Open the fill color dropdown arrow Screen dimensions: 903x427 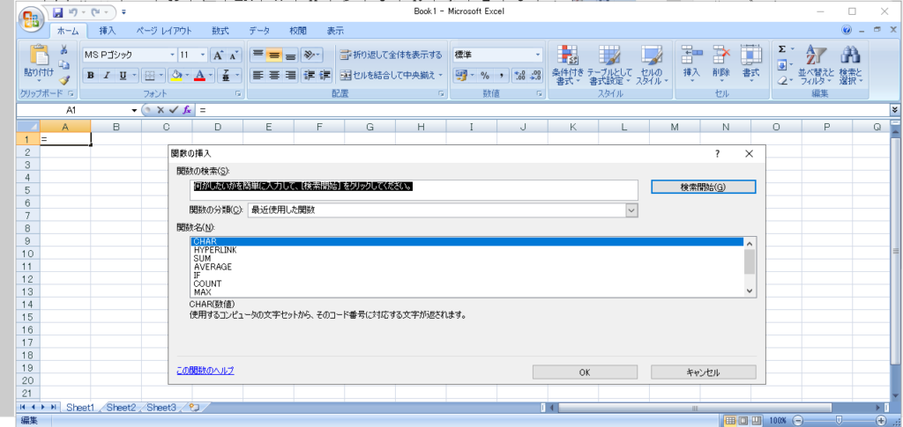tap(188, 76)
